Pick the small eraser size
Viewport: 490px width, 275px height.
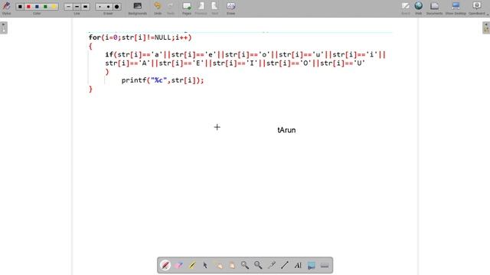pyautogui.click(x=100, y=7)
